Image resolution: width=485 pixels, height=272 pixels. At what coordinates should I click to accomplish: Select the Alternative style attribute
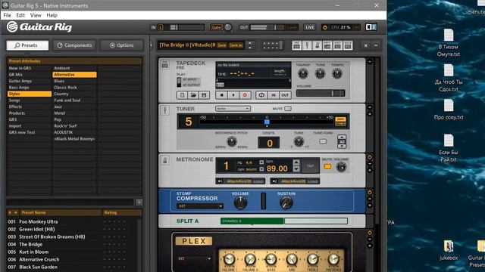pos(74,75)
